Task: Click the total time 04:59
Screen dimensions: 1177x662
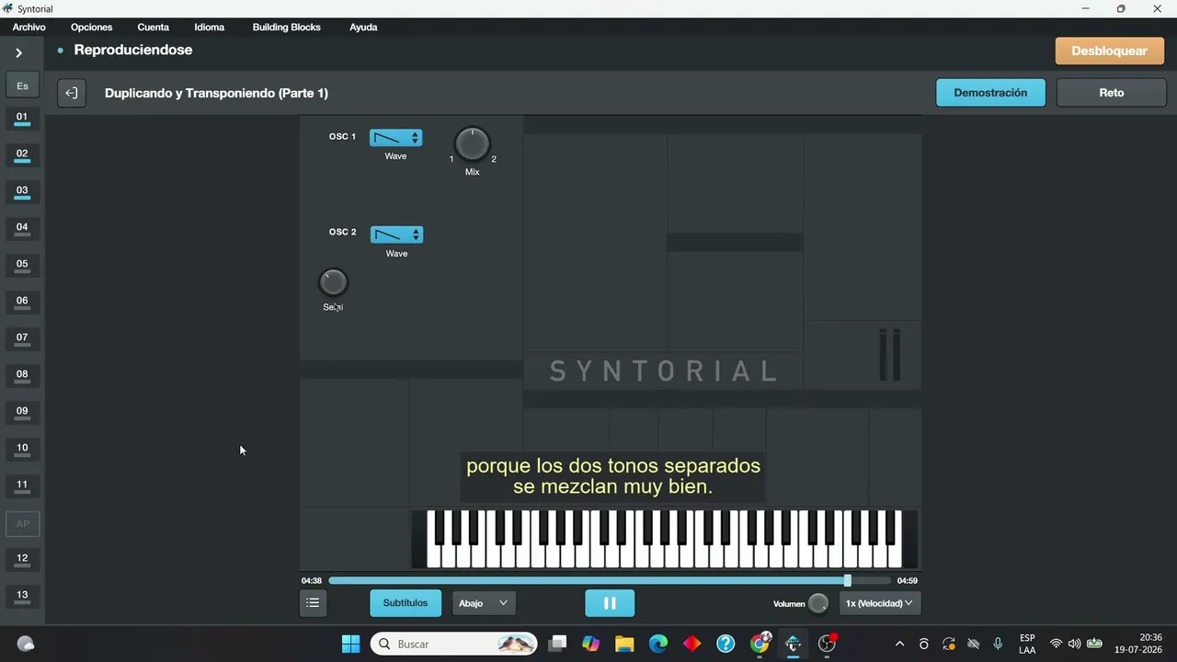Action: 908,581
